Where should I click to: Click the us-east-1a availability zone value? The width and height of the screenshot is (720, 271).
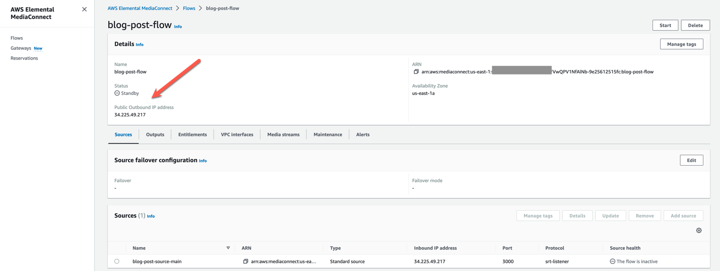pyautogui.click(x=423, y=93)
